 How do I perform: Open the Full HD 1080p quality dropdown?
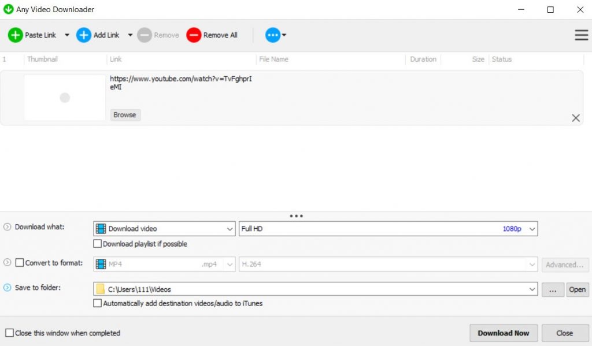[388, 229]
